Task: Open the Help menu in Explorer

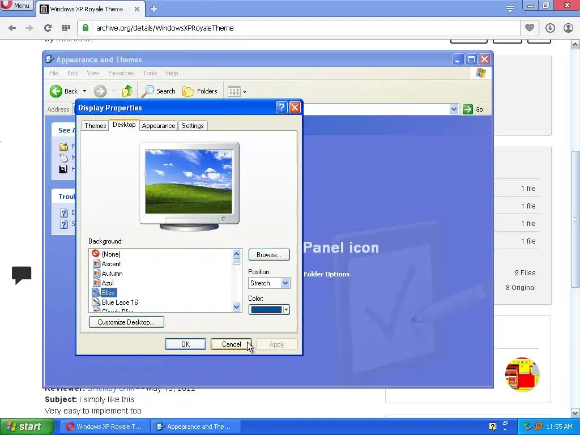Action: point(172,73)
